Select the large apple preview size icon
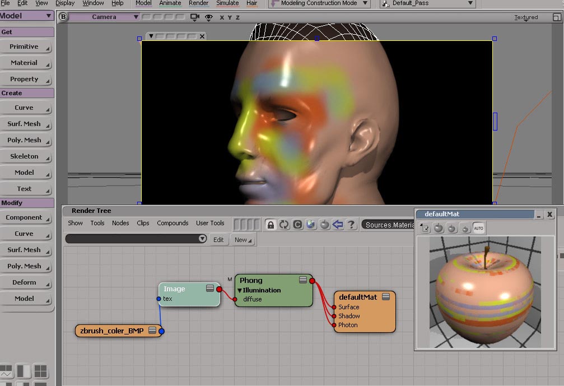This screenshot has width=564, height=386. [x=439, y=228]
